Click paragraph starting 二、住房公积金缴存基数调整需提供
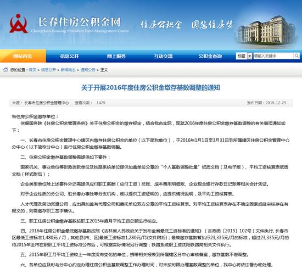The image size is (302, 274). tap(65, 157)
